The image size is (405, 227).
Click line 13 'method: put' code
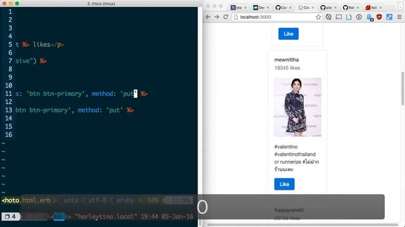point(100,110)
